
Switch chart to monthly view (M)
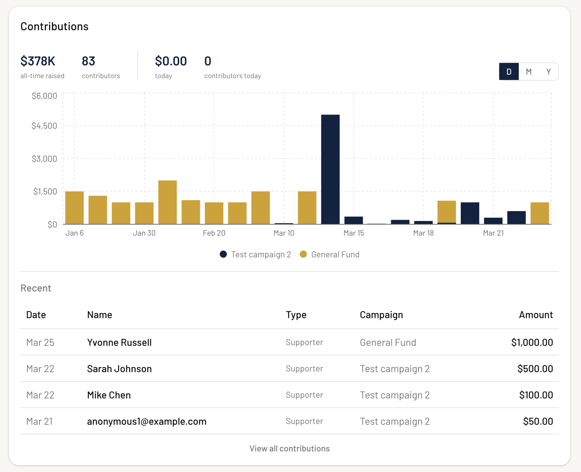pyautogui.click(x=529, y=72)
